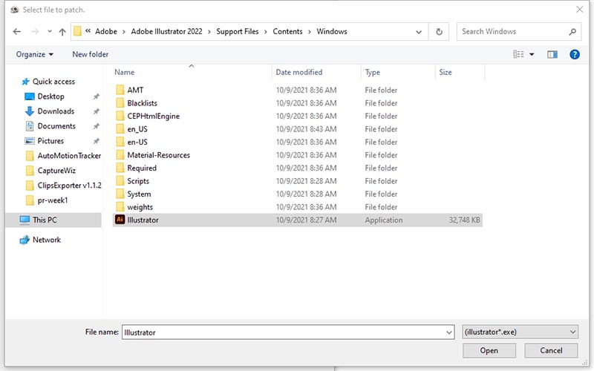Open address bar history dropdown
Screen dimensions: 594x371
click(x=419, y=32)
